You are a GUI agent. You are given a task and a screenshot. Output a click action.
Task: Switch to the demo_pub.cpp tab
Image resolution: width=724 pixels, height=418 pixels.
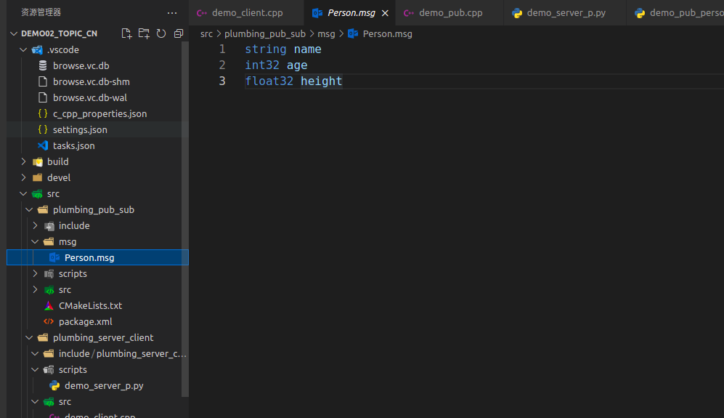coord(450,13)
